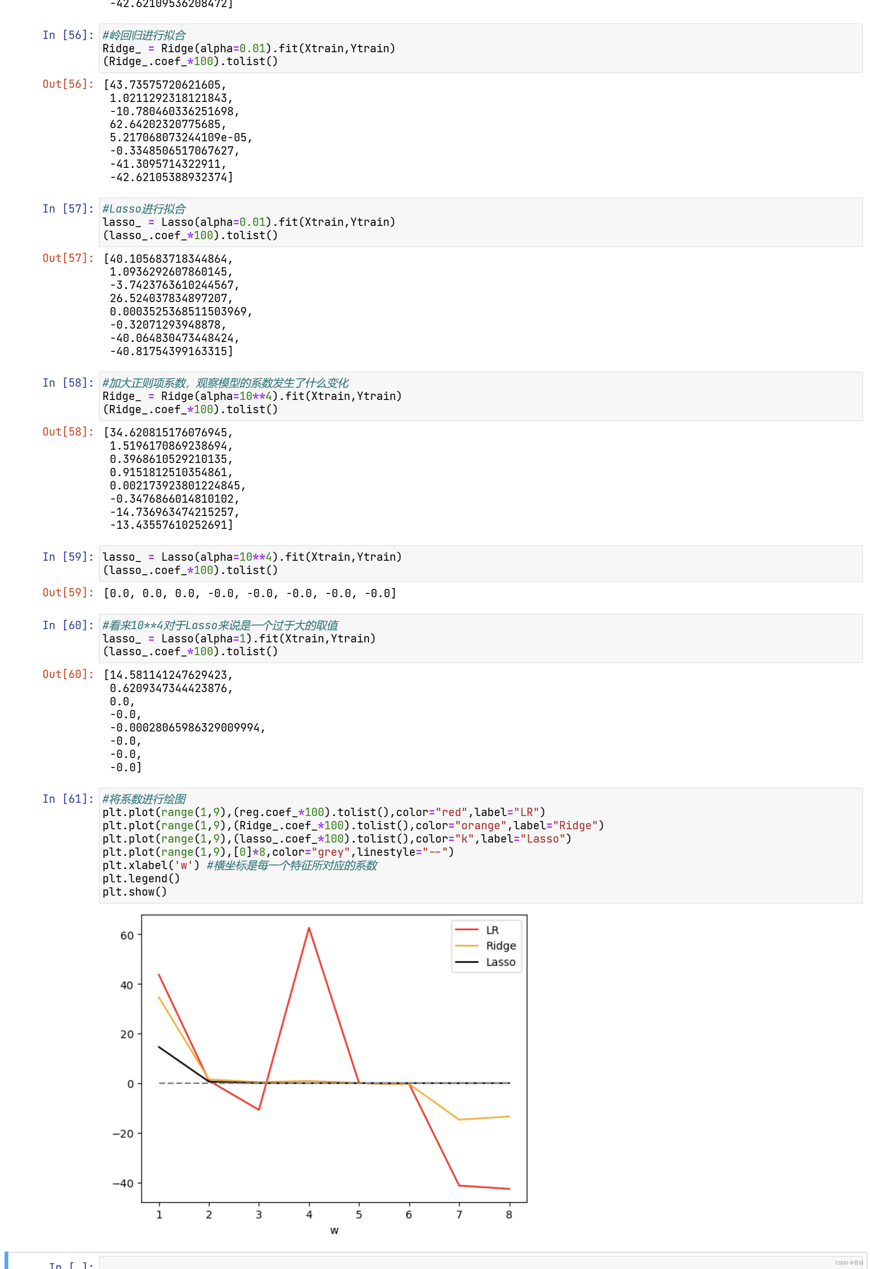Select the In [57] prompt label
The width and height of the screenshot is (870, 1269).
68,208
